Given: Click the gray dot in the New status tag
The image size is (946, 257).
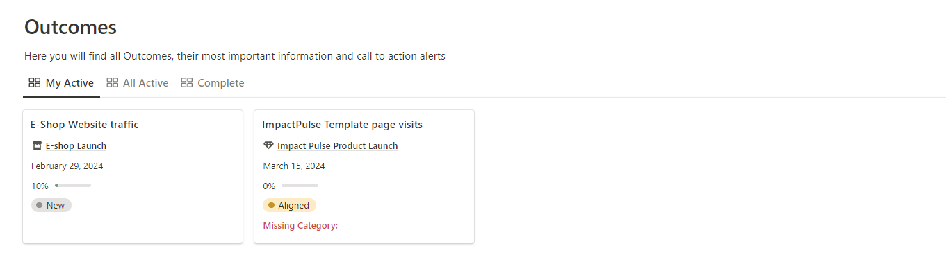Looking at the screenshot, I should point(40,205).
